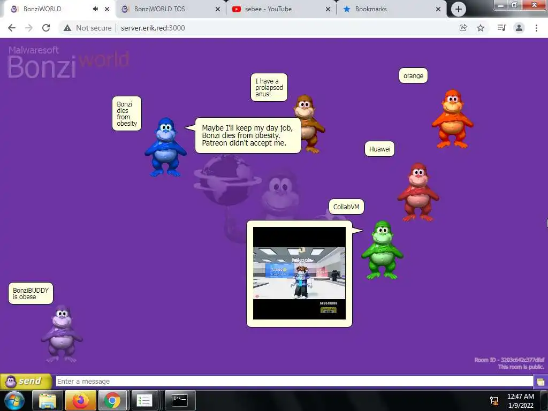Close the BonziWORLD TOS tab
The width and height of the screenshot is (548, 411).
click(218, 9)
